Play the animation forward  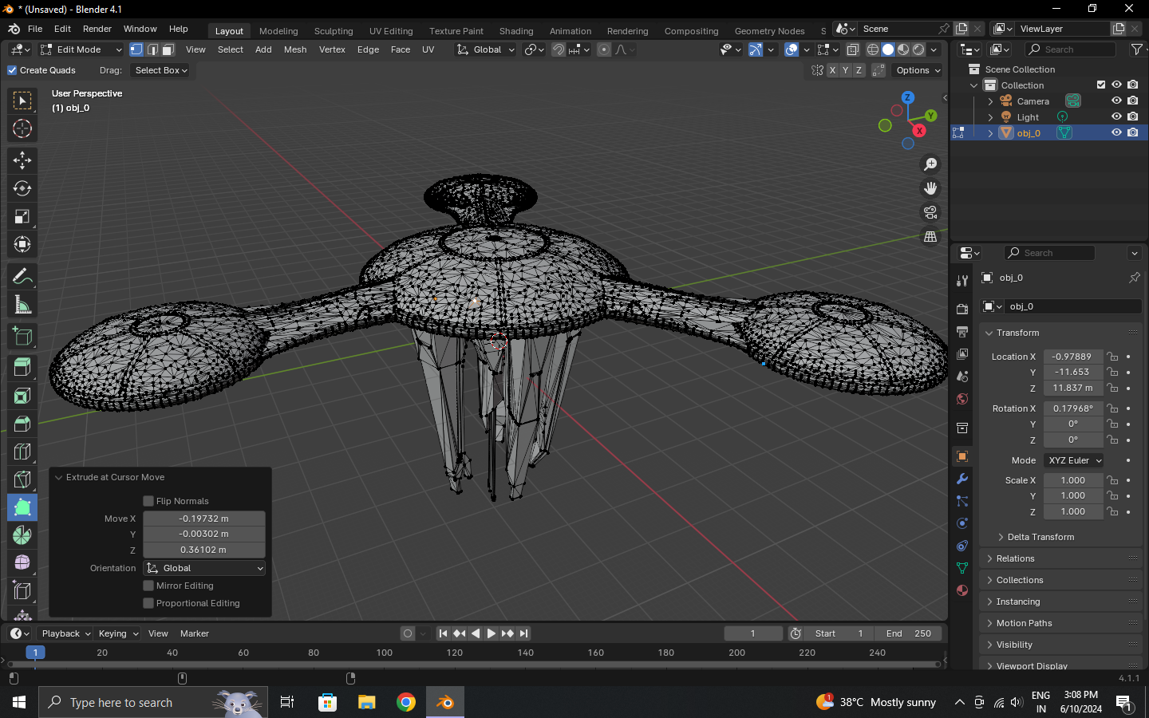click(x=492, y=633)
